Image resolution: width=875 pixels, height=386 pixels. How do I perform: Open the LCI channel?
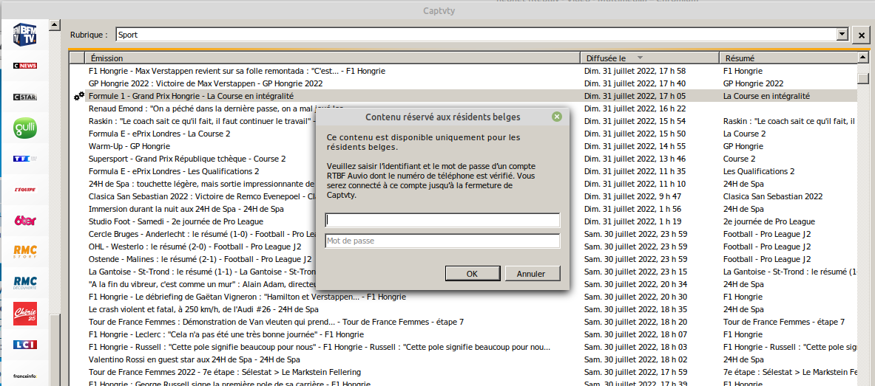[24, 345]
